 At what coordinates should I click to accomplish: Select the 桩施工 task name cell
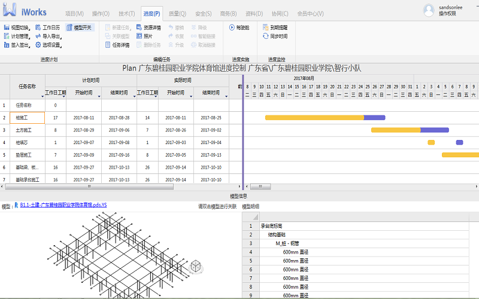tap(28, 118)
